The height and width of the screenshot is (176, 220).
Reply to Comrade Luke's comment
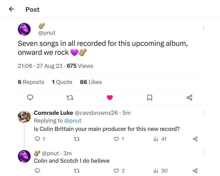[37, 139]
